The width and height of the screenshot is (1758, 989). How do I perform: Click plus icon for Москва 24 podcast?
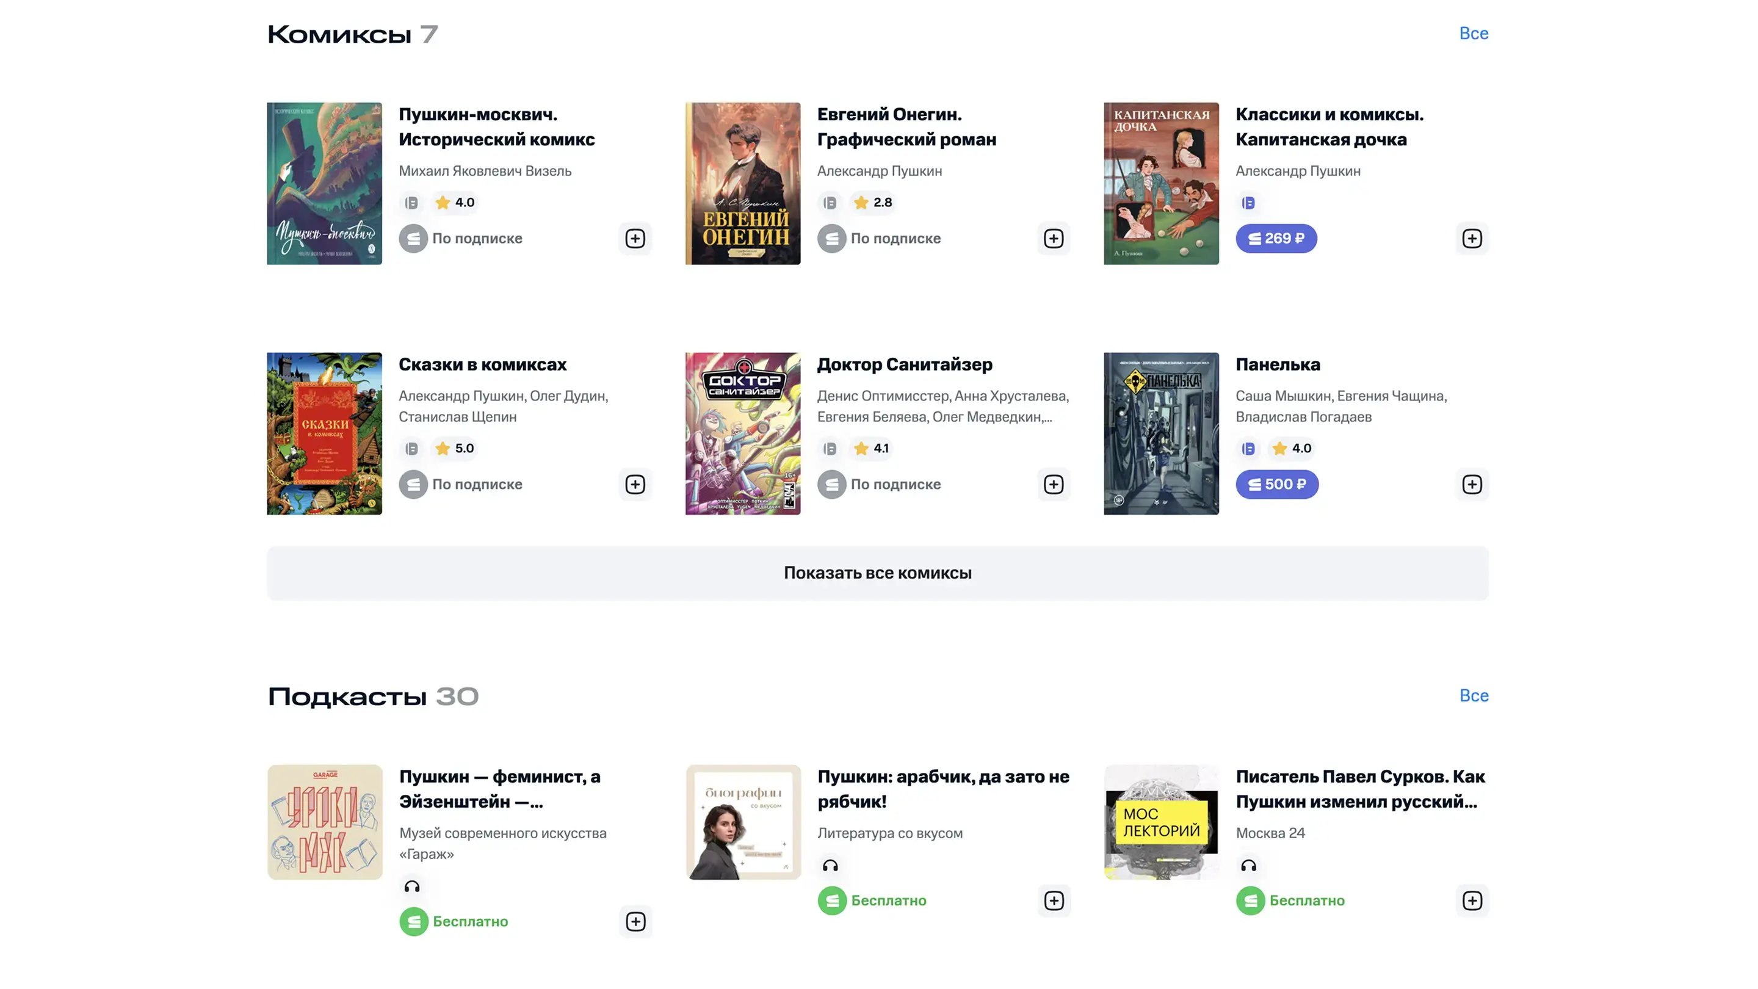tap(1472, 900)
